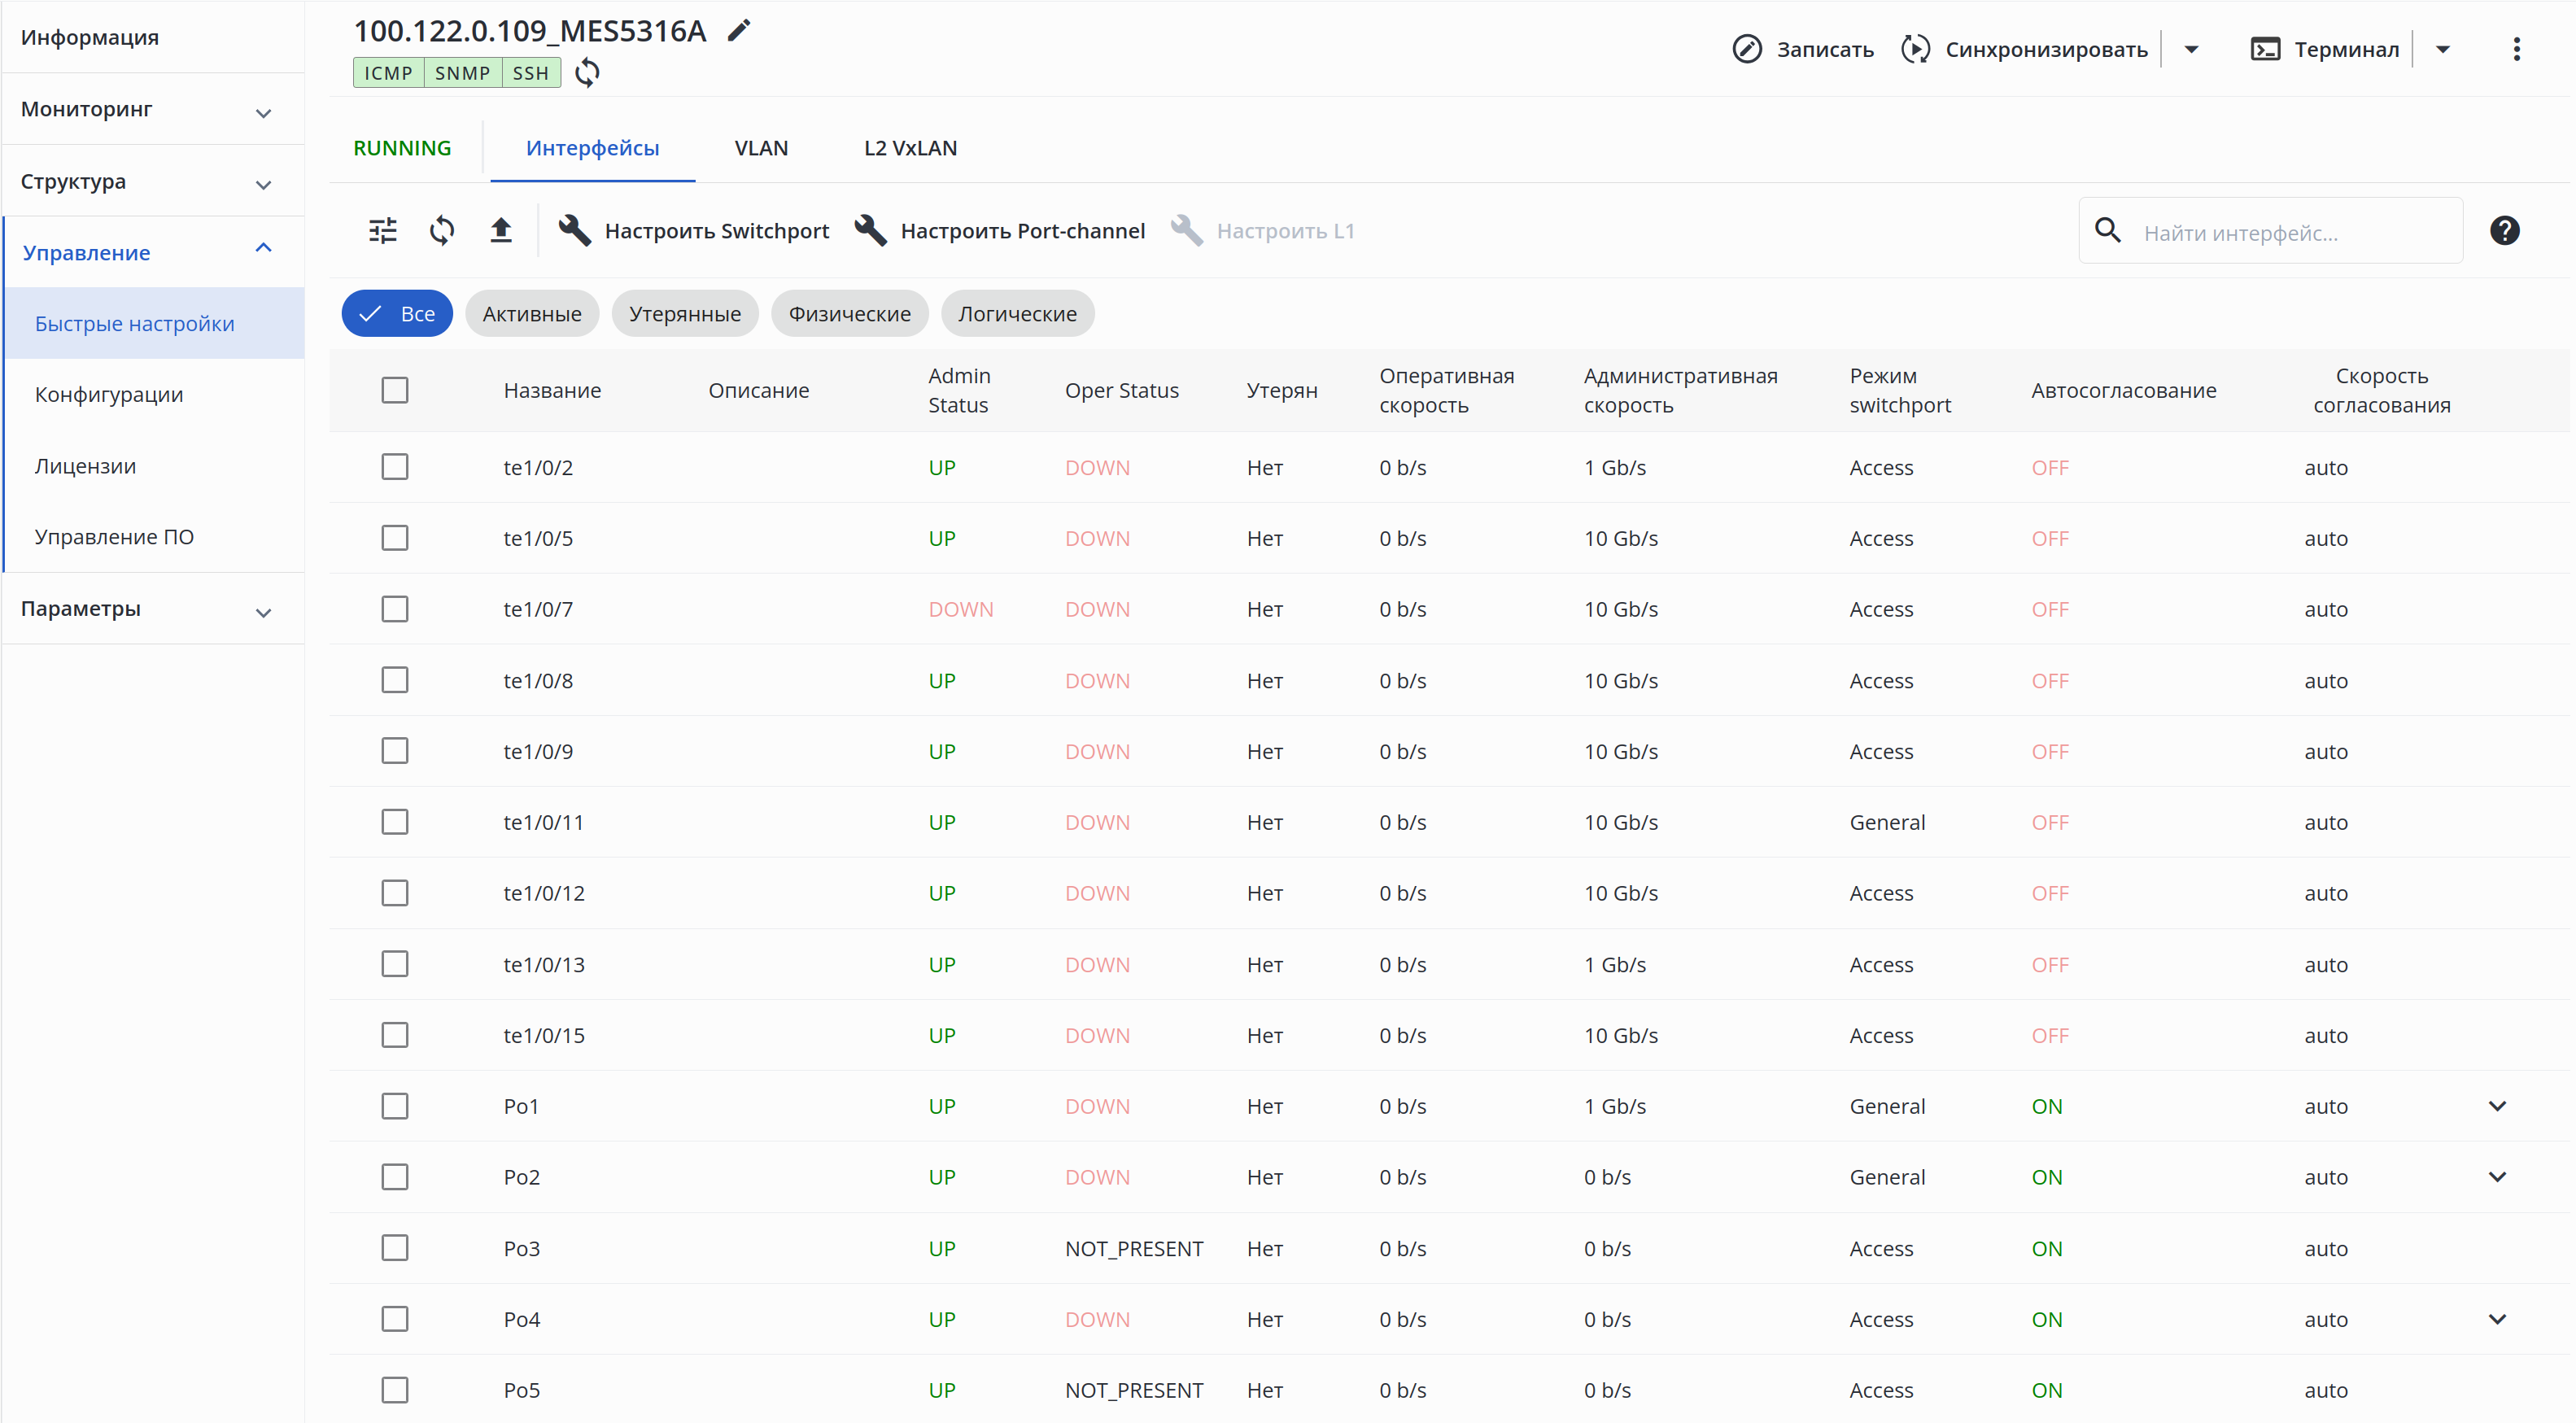
Task: Click the upload arrow toolbar icon
Action: [501, 231]
